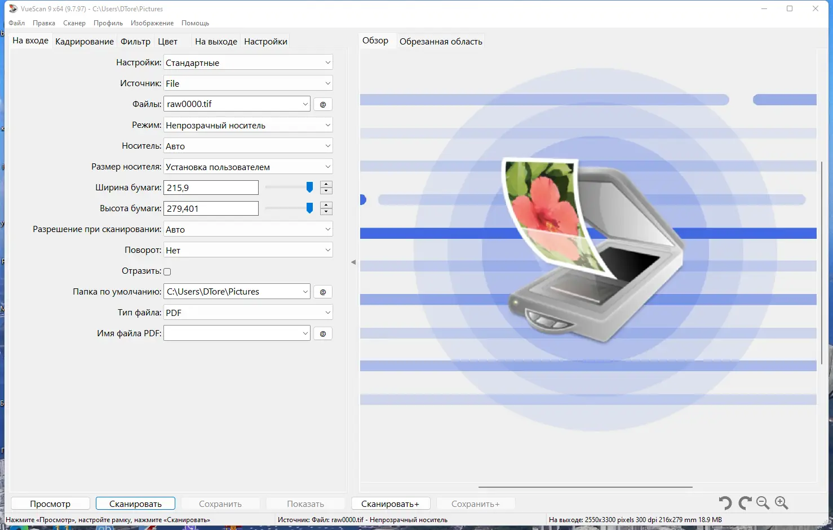The width and height of the screenshot is (833, 530).
Task: Click the @ button next to the Файлы field
Action: click(x=322, y=104)
